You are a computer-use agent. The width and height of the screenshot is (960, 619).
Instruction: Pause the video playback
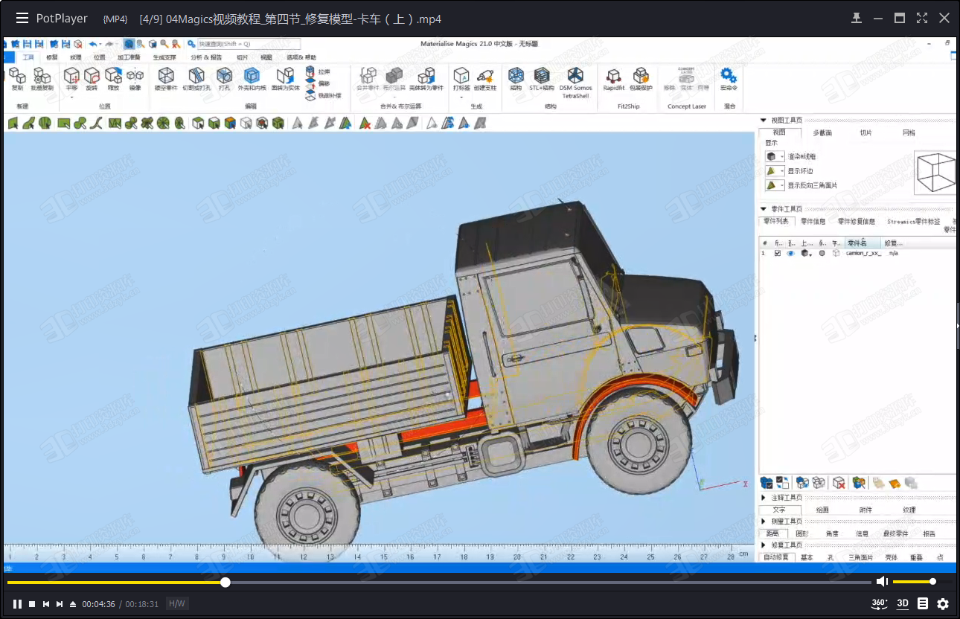18,604
